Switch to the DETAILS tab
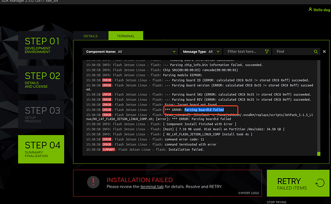 point(90,36)
